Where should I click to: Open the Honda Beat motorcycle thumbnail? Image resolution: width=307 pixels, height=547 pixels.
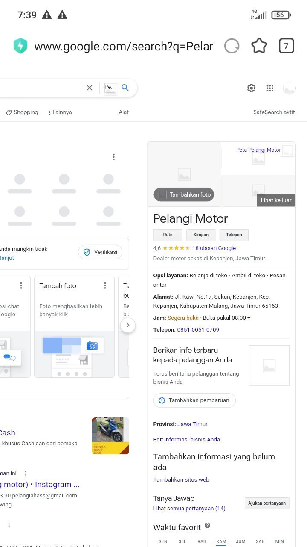point(110,435)
